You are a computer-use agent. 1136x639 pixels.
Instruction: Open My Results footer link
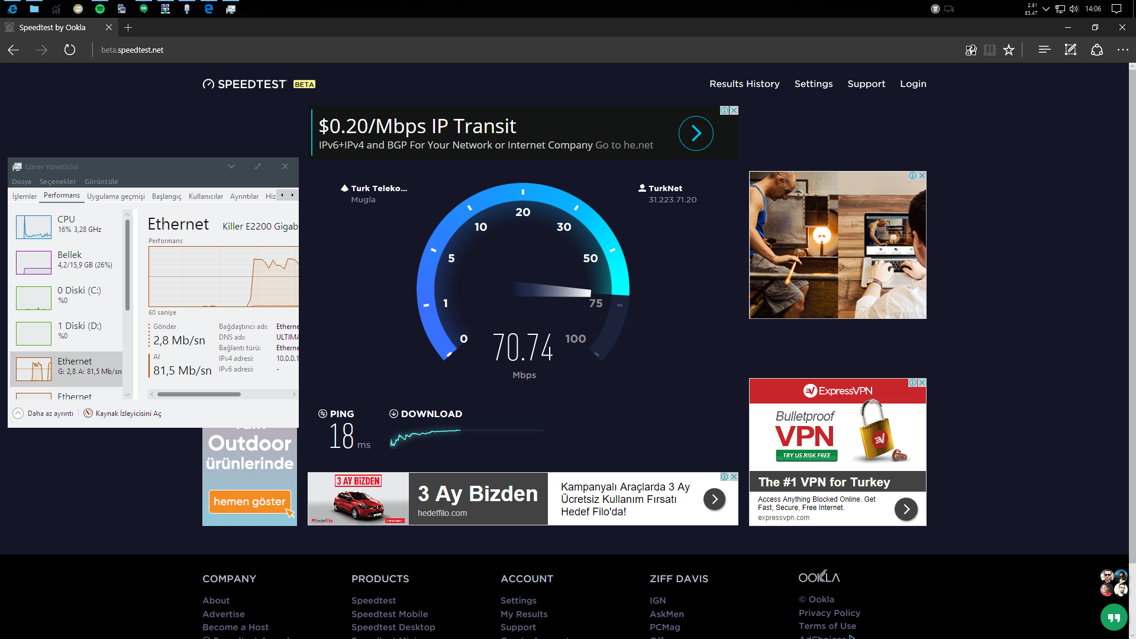click(524, 614)
